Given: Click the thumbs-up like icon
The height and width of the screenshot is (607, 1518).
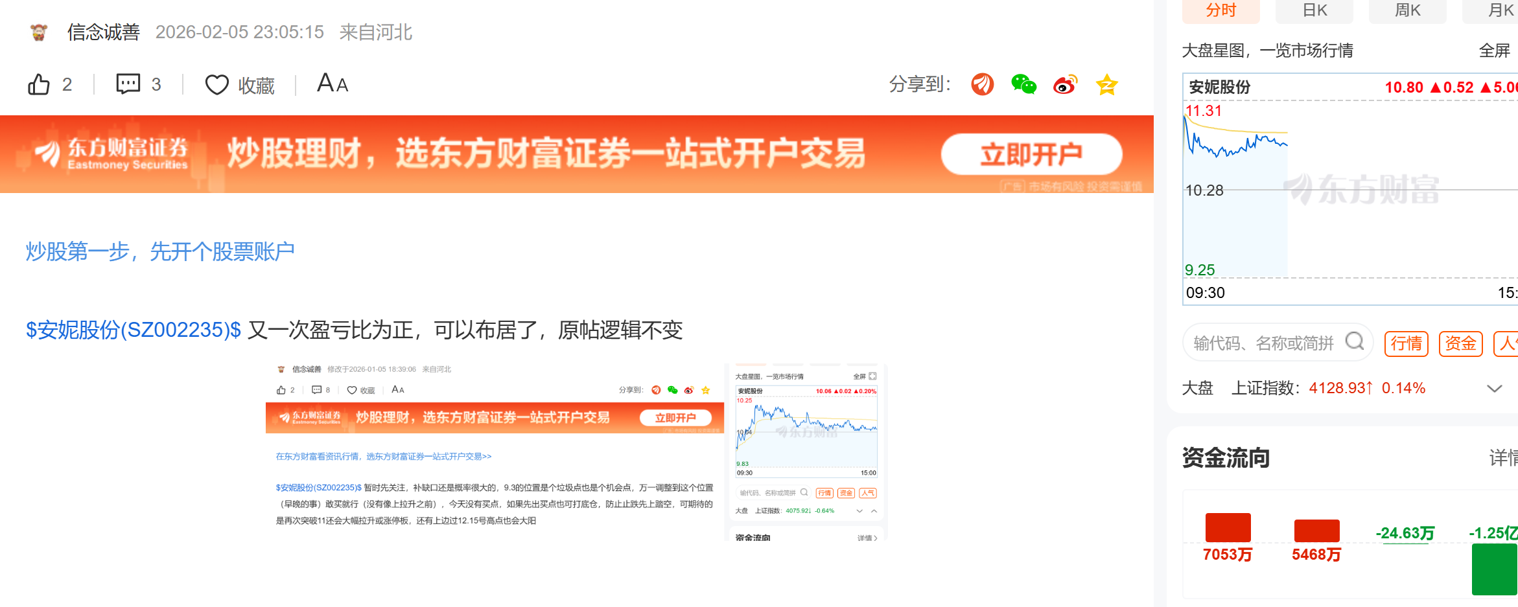Looking at the screenshot, I should point(39,84).
